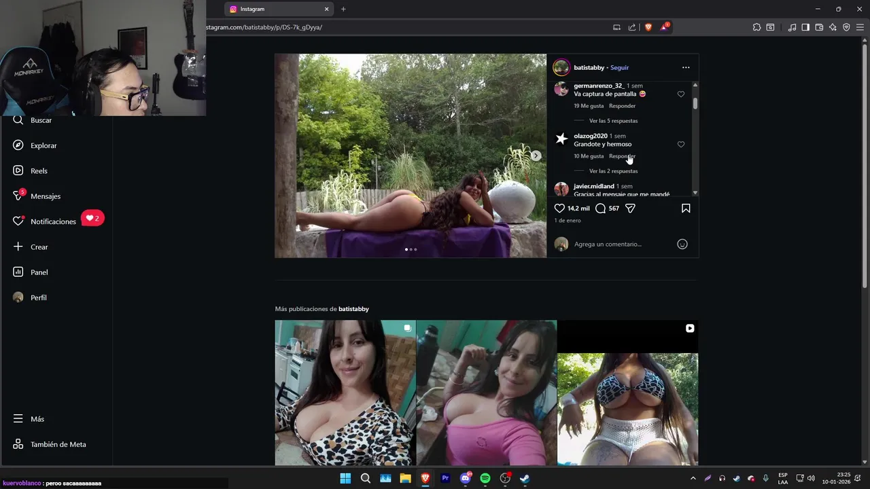Open Brave Rewards triangle icon
Screen dimensions: 870x489
[x=665, y=27]
